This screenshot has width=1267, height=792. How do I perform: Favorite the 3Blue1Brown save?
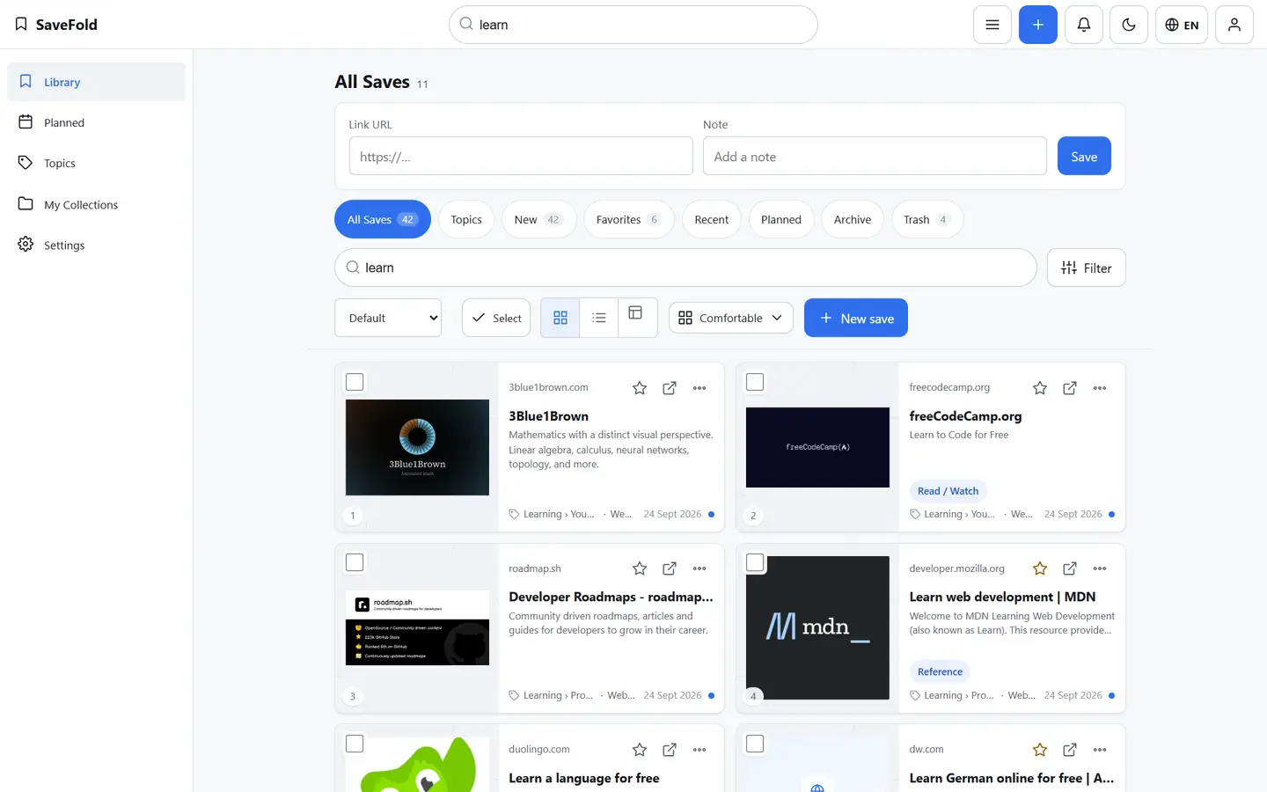pyautogui.click(x=640, y=388)
